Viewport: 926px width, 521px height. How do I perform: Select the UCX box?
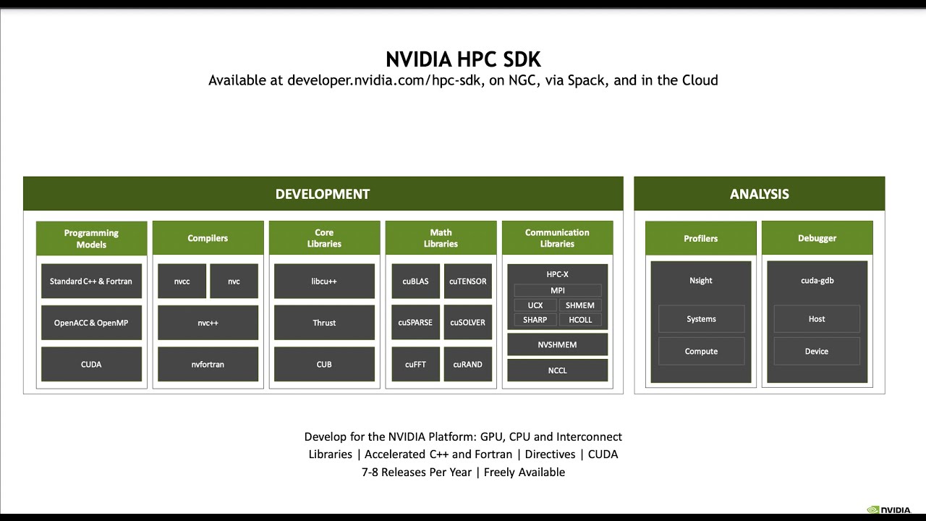(x=535, y=305)
